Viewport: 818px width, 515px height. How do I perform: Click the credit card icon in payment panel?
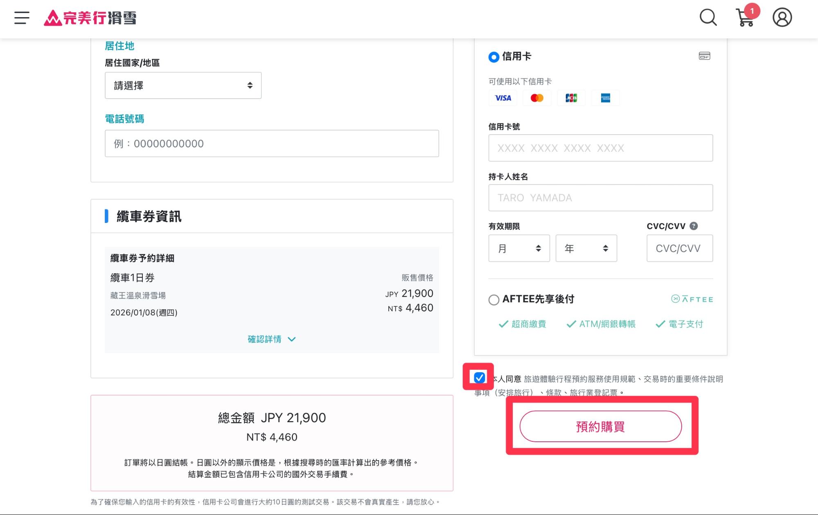[705, 56]
